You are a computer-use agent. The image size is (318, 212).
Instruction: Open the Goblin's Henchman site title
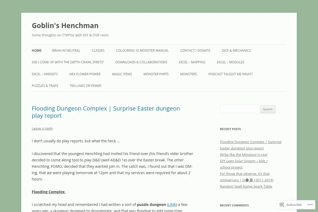click(x=65, y=25)
